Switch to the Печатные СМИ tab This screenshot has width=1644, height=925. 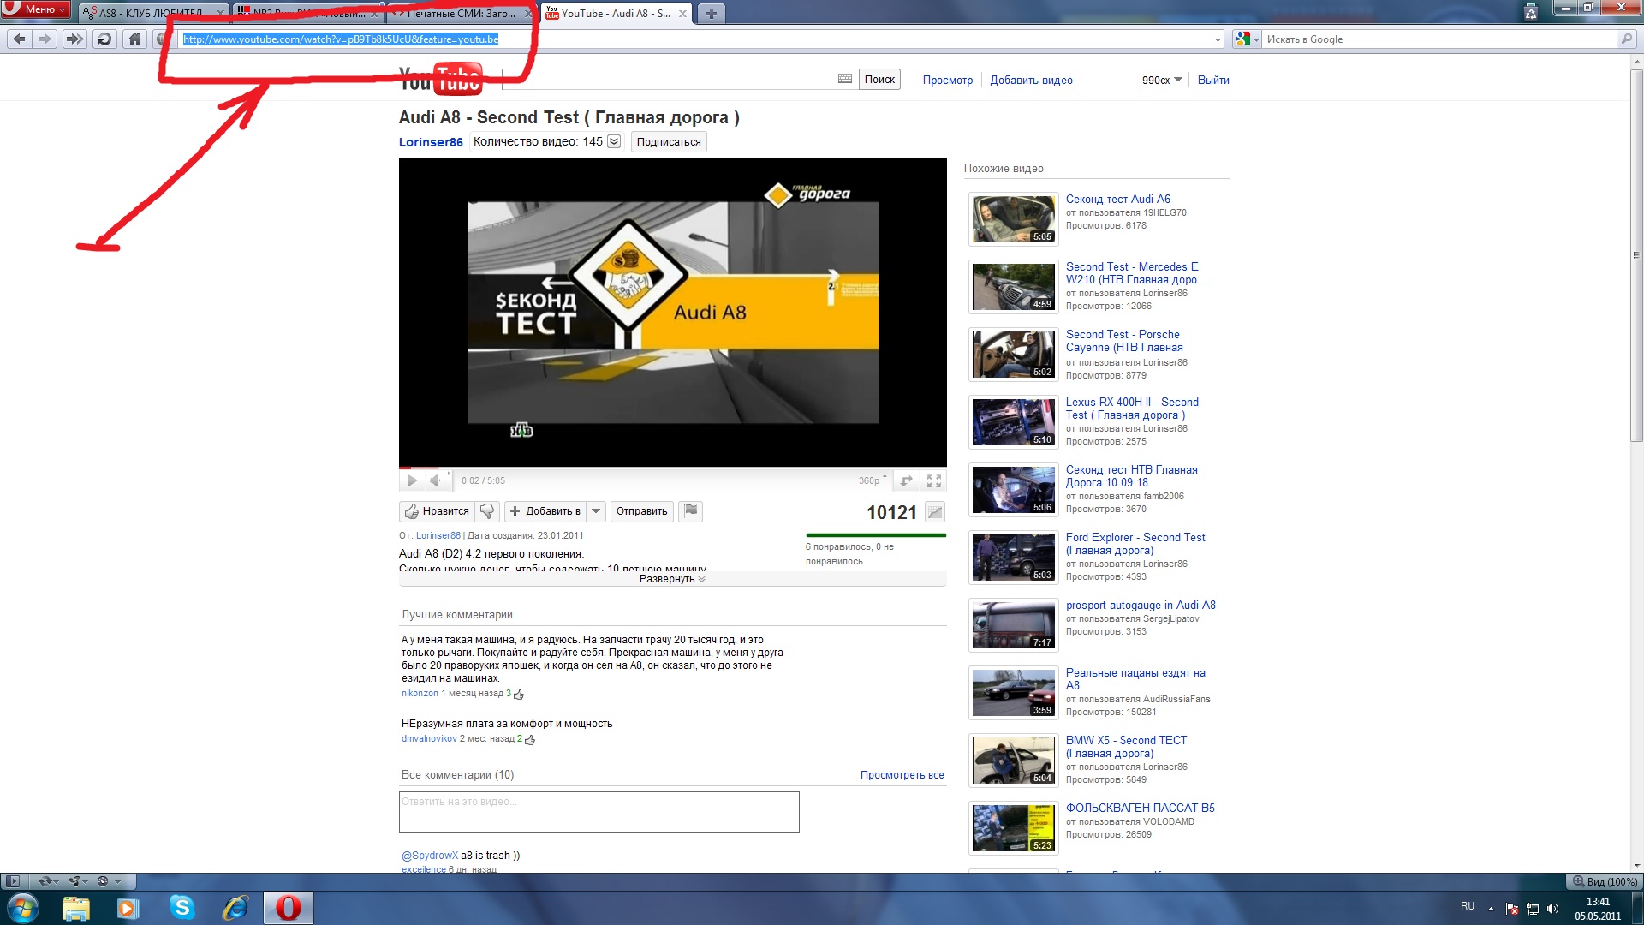pyautogui.click(x=459, y=13)
